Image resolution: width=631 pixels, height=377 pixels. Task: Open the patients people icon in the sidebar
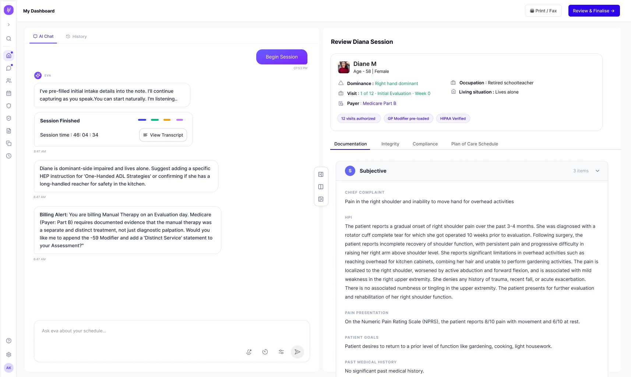9,81
